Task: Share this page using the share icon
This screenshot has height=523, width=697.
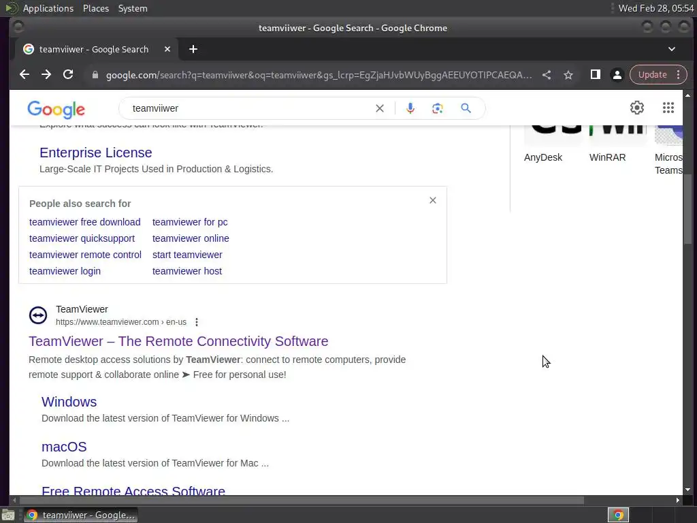Action: coord(547,75)
